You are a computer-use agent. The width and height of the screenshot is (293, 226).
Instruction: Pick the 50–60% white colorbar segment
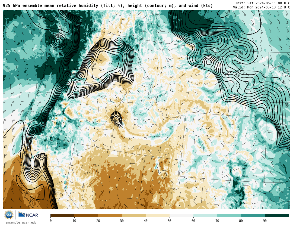181,215
